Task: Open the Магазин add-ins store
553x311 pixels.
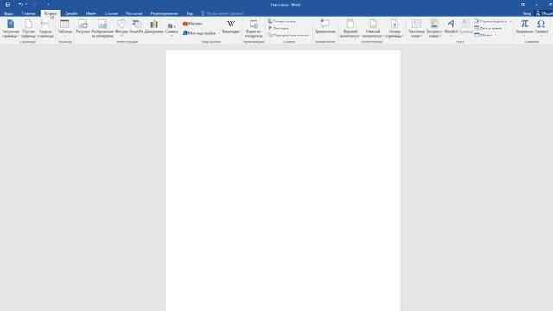Action: pyautogui.click(x=193, y=23)
